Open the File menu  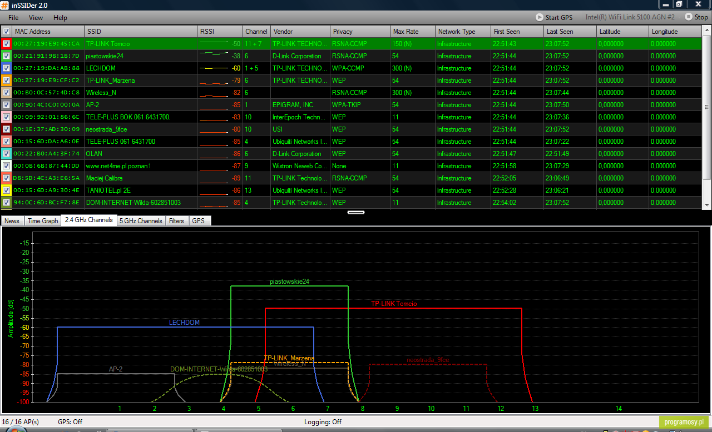[13, 18]
